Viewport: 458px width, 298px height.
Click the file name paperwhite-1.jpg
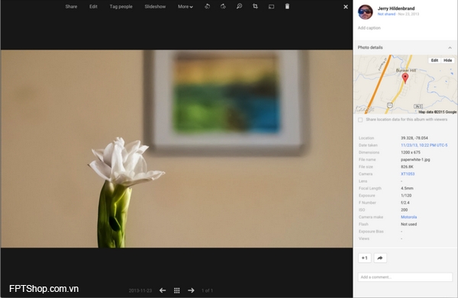click(415, 159)
